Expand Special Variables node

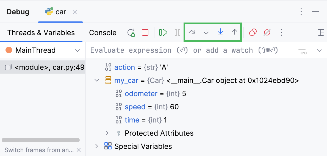[x=97, y=146]
